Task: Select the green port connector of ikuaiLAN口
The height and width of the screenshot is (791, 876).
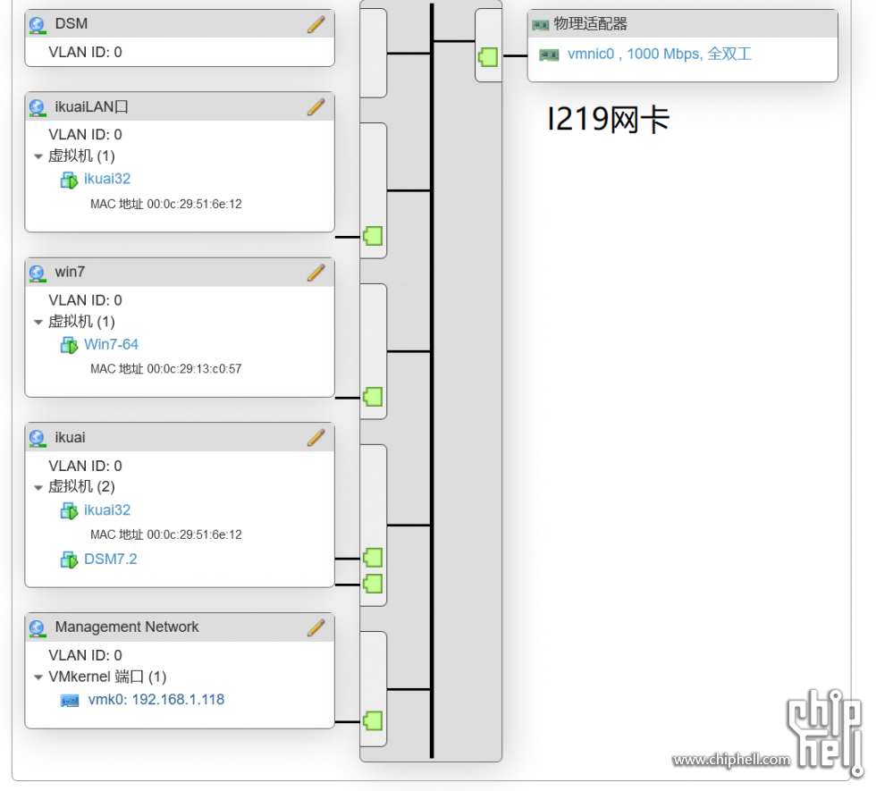Action: coord(373,236)
